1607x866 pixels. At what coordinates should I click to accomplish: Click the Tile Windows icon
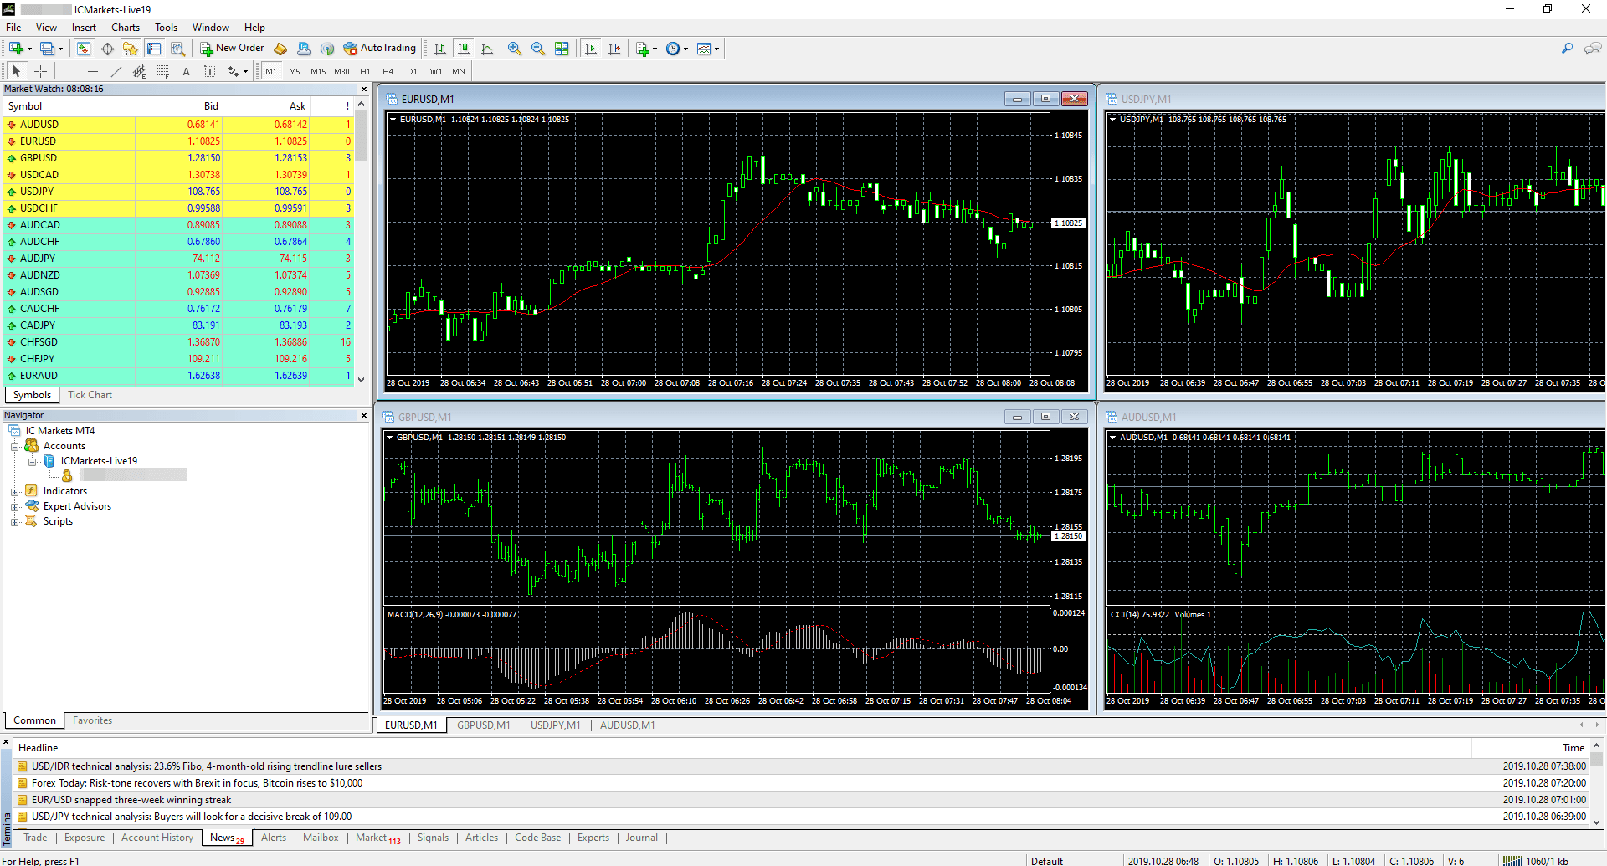point(562,49)
